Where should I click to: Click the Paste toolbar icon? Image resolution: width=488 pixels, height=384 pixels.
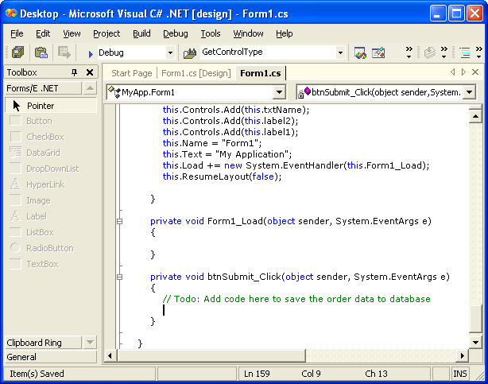tap(41, 52)
